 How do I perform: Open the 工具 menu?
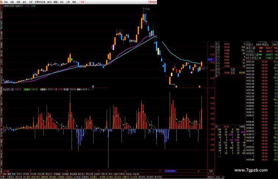(68, 2)
